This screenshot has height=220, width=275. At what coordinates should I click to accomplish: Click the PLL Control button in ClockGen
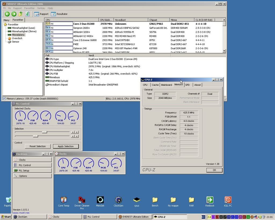[32, 165]
